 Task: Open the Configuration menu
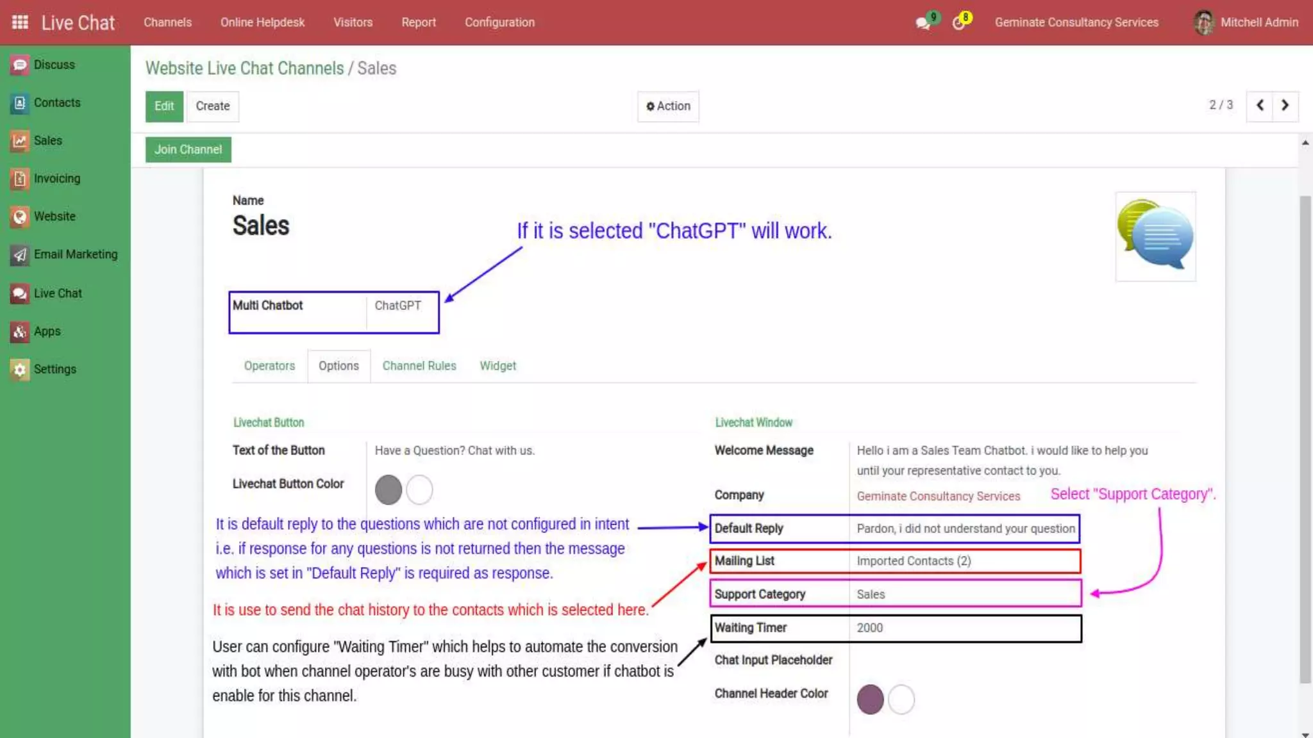(499, 22)
